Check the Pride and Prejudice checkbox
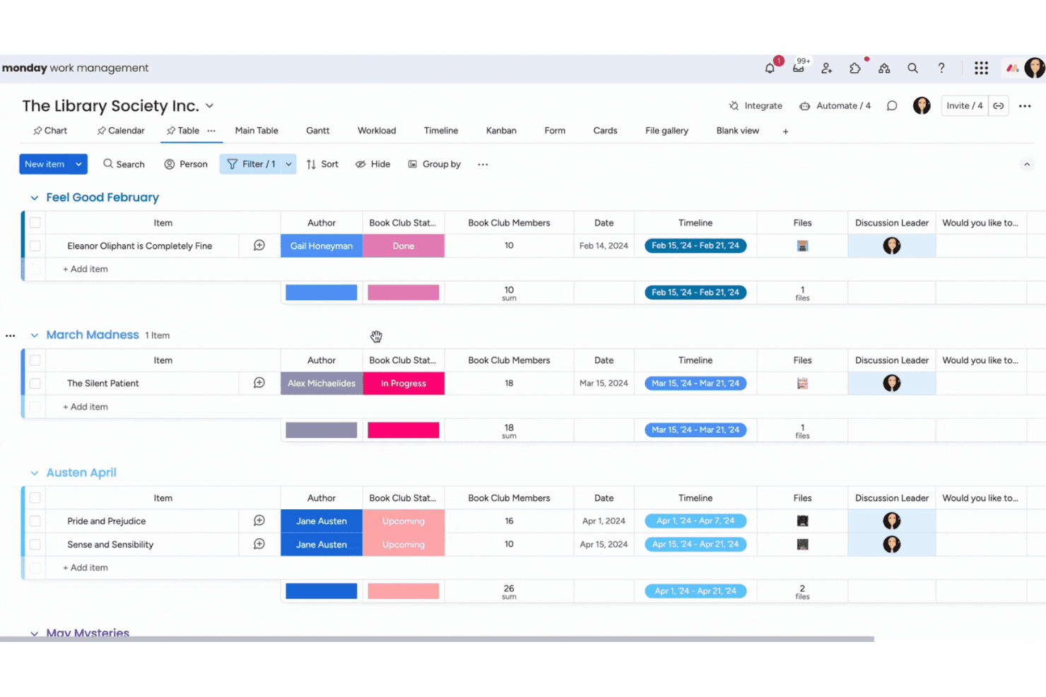 point(35,521)
